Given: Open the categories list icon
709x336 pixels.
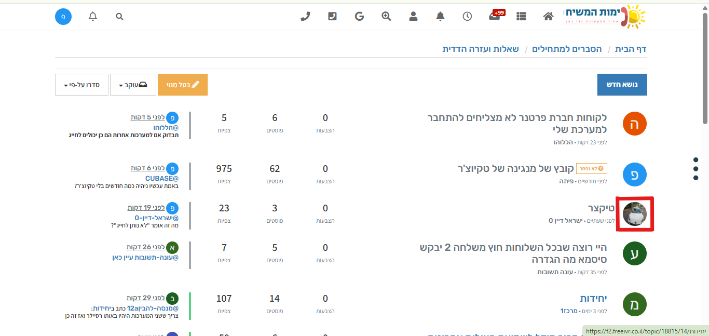Looking at the screenshot, I should (521, 16).
